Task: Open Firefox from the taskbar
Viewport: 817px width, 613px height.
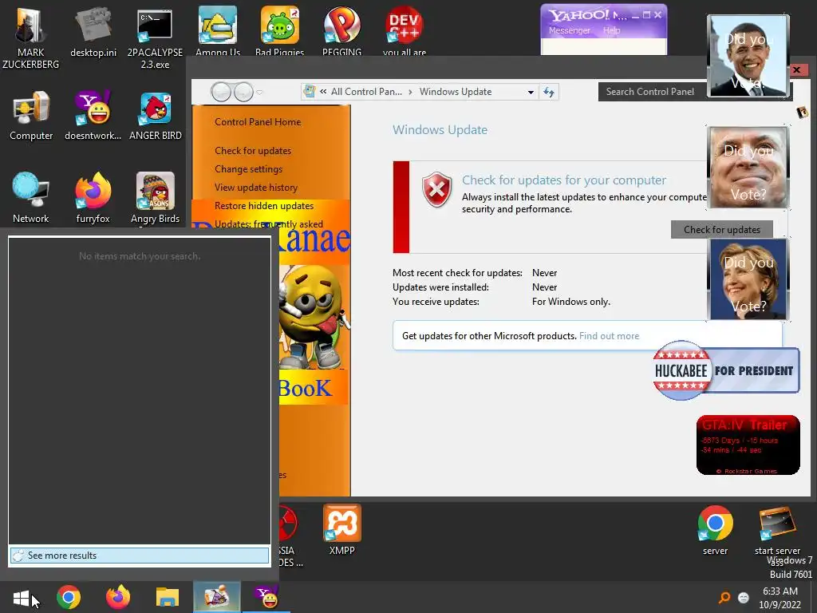Action: (118, 597)
